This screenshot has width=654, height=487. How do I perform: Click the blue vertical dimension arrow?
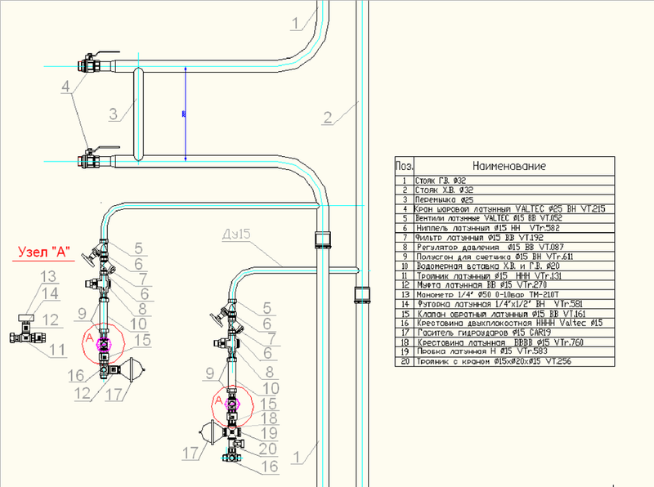click(x=186, y=113)
